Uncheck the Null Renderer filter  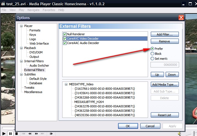click(x=65, y=34)
